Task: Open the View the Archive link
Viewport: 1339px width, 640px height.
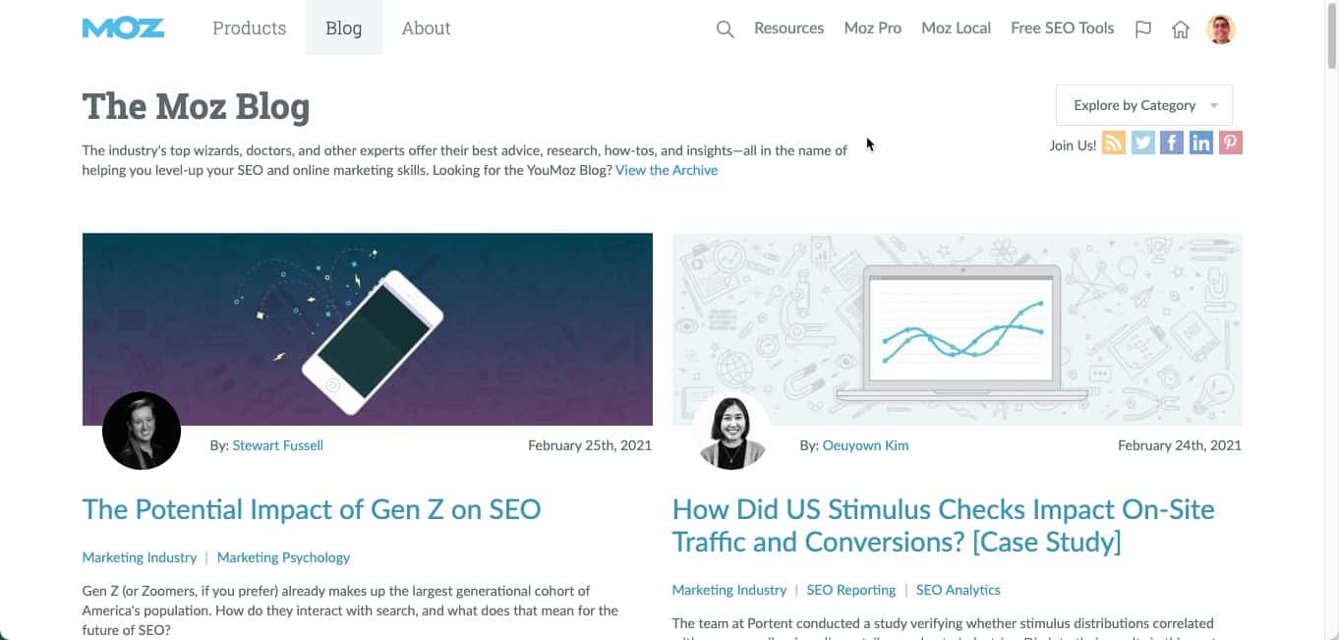Action: pos(666,169)
